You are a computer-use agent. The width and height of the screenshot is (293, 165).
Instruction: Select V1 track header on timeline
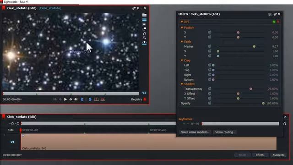12,142
